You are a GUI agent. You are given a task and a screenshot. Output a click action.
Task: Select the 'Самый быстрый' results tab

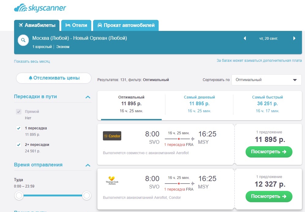click(x=267, y=104)
